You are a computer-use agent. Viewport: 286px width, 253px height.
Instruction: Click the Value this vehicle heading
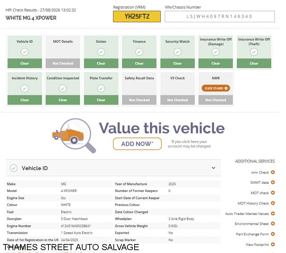(x=162, y=128)
